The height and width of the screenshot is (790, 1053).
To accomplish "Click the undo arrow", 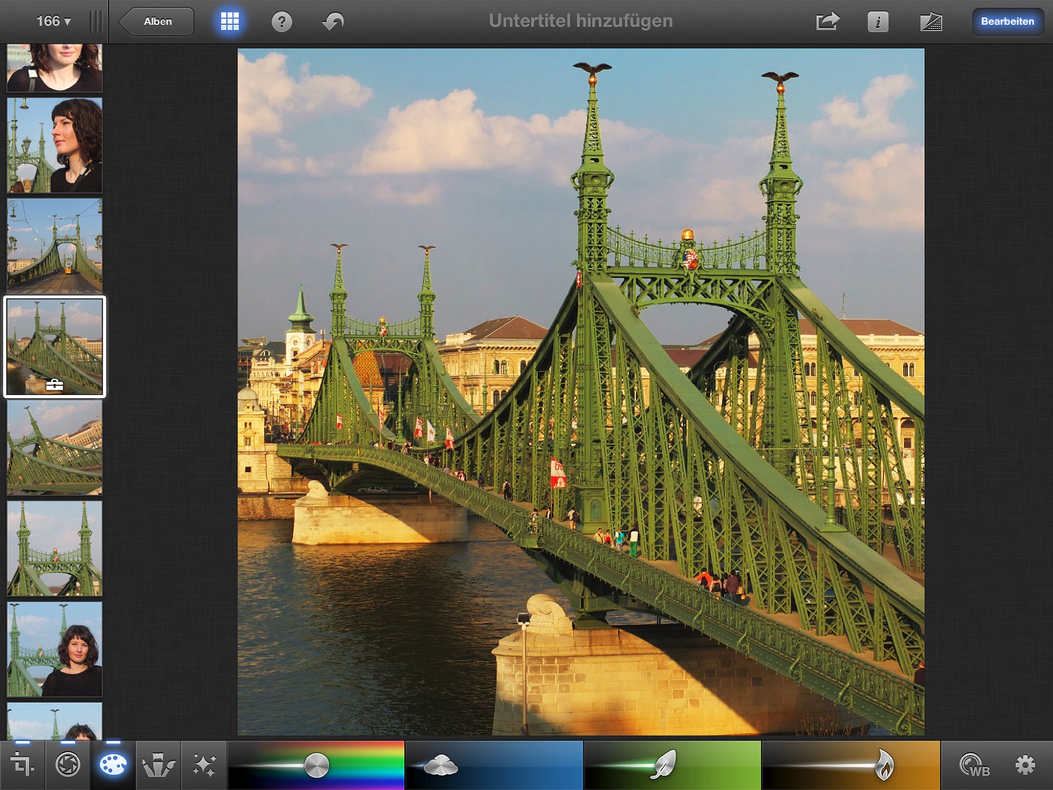I will [333, 22].
